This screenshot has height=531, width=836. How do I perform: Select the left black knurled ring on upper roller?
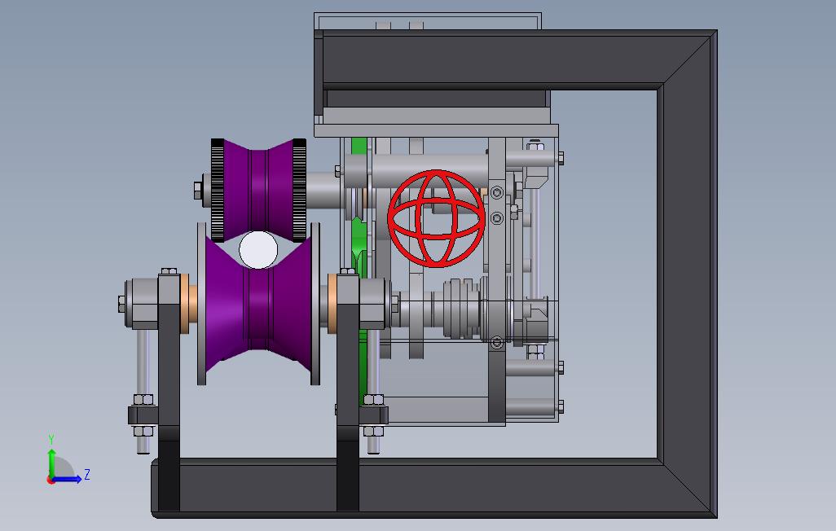(x=218, y=190)
